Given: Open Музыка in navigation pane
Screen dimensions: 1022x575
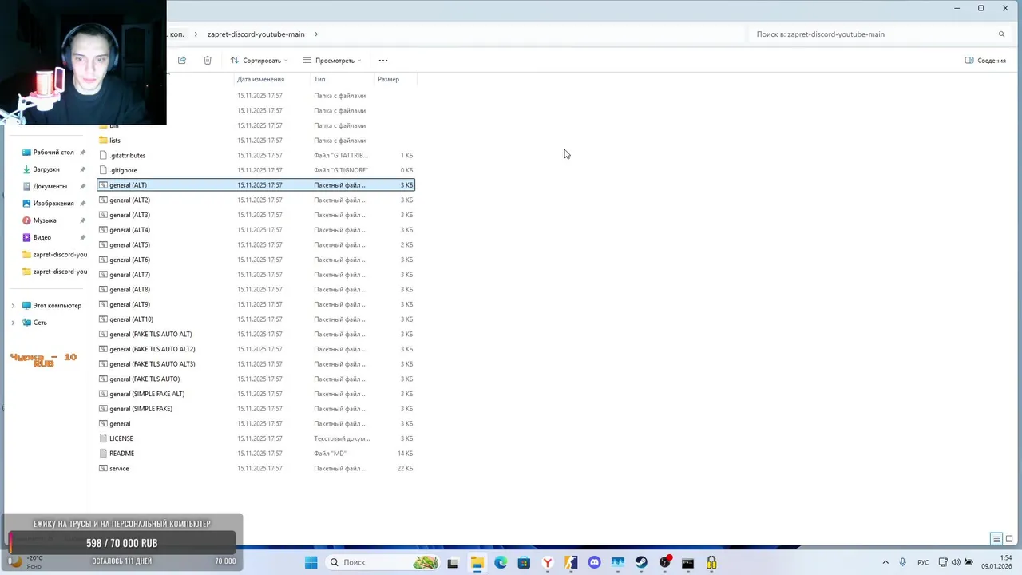Looking at the screenshot, I should (x=45, y=220).
